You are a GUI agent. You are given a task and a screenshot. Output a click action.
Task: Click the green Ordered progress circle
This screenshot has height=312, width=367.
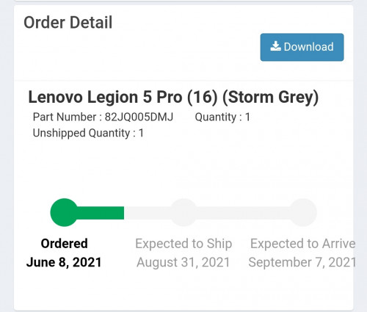[64, 212]
